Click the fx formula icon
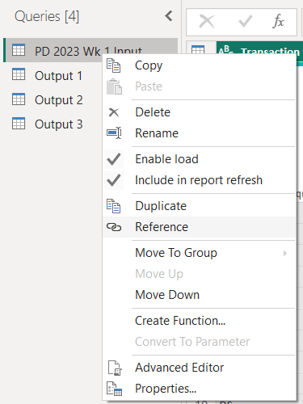 click(278, 21)
